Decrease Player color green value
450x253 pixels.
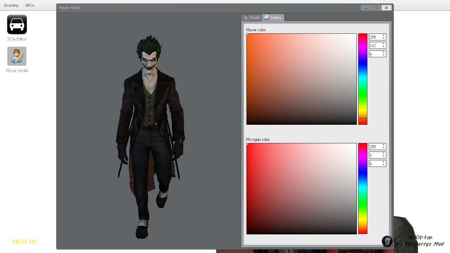point(384,47)
